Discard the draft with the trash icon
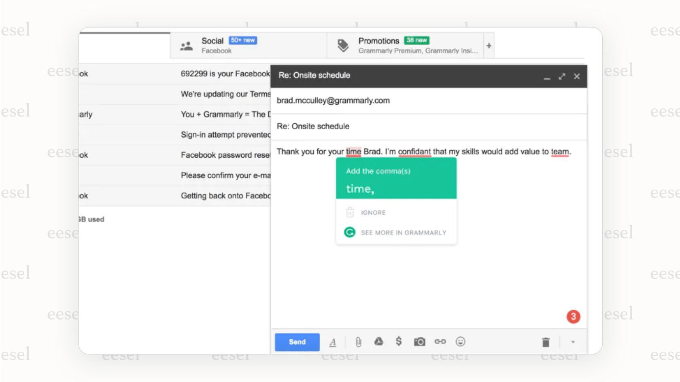680x382 pixels. [x=545, y=342]
